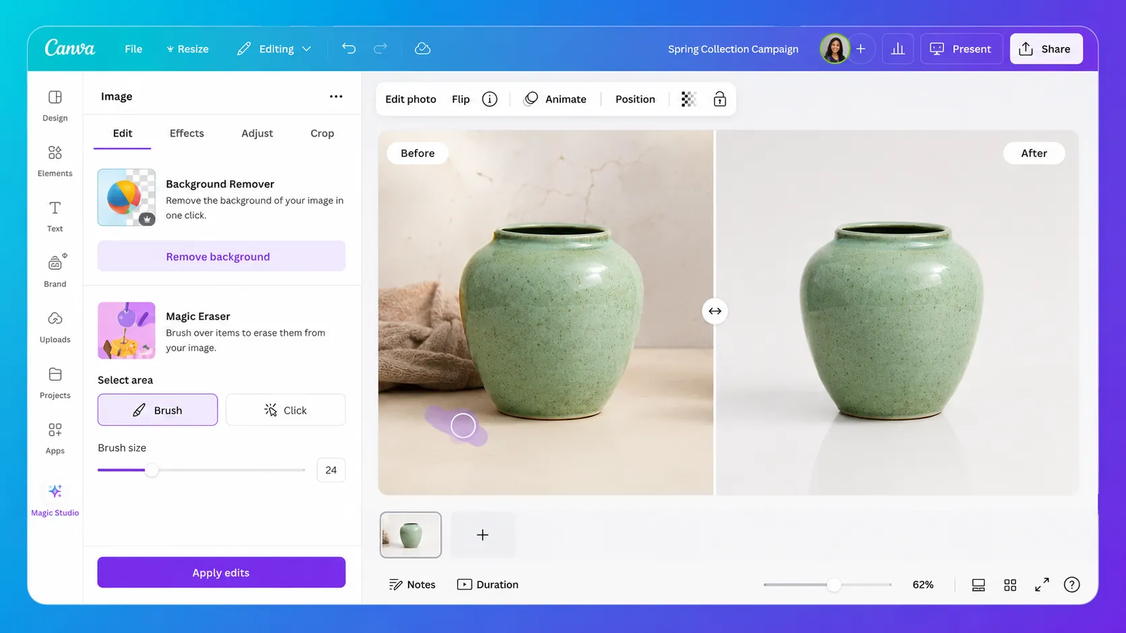Click the Brush size value field
This screenshot has width=1126, height=633.
click(331, 470)
